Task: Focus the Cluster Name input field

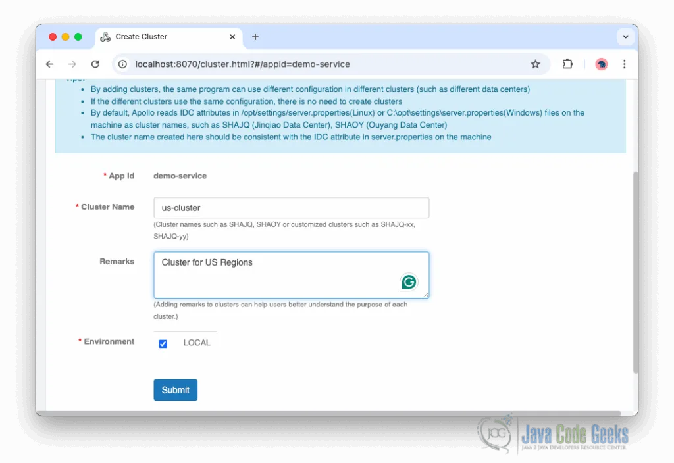Action: pos(291,208)
